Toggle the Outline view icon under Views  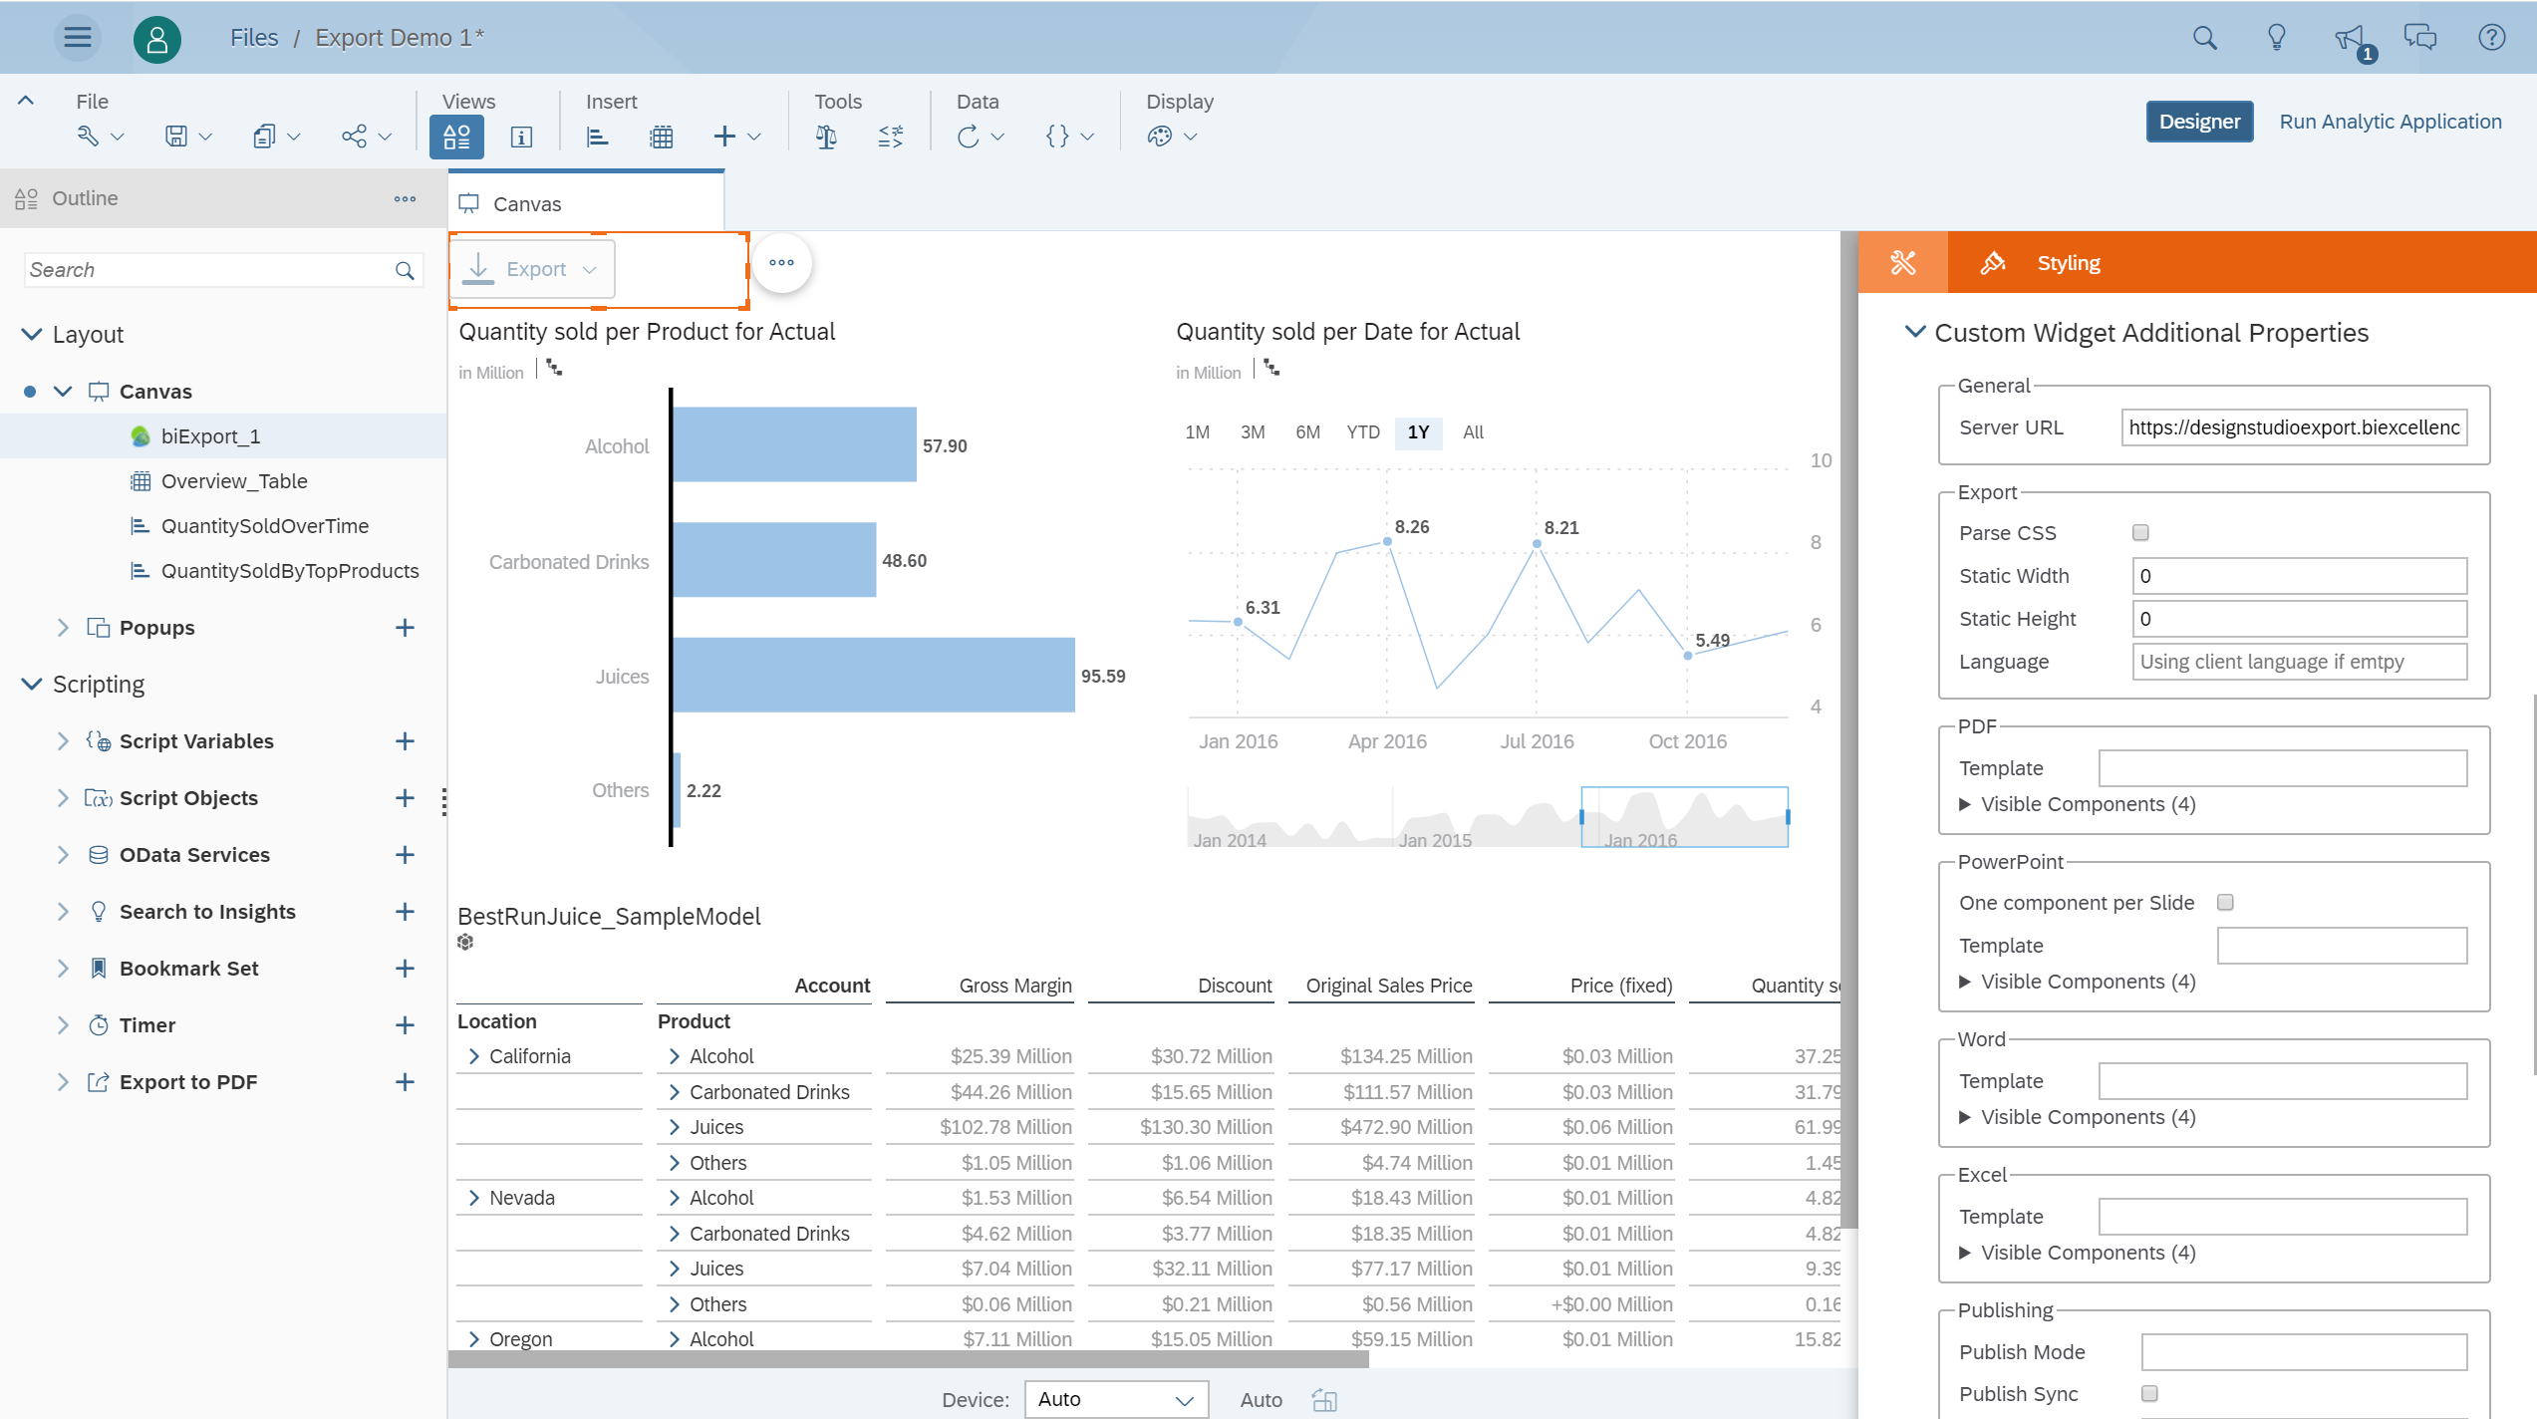tap(456, 137)
